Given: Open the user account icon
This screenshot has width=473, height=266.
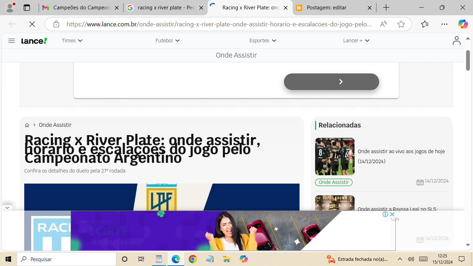Looking at the screenshot, I should tap(457, 41).
